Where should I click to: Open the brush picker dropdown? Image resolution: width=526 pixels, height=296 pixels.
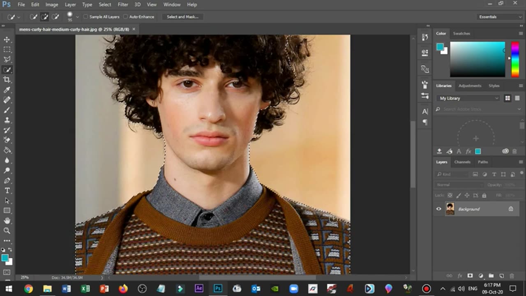pyautogui.click(x=77, y=17)
